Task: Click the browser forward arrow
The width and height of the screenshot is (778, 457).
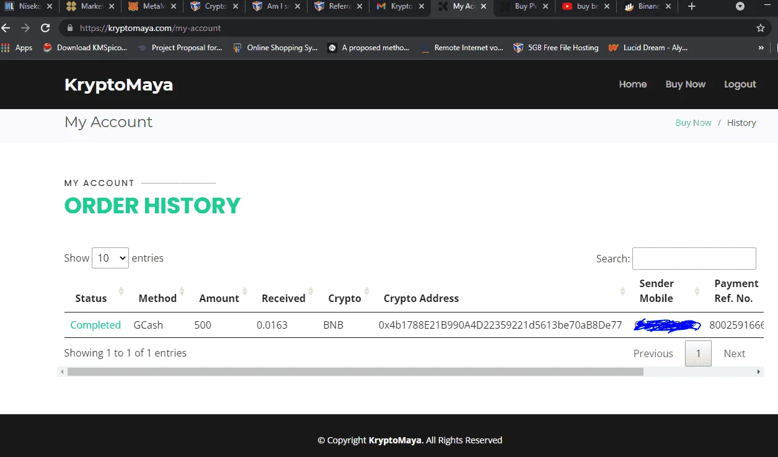Action: coord(25,28)
